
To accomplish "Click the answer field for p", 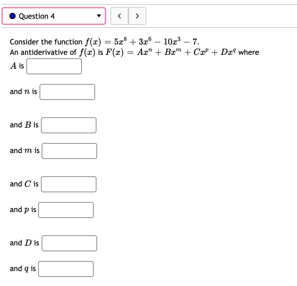I will pos(66,210).
